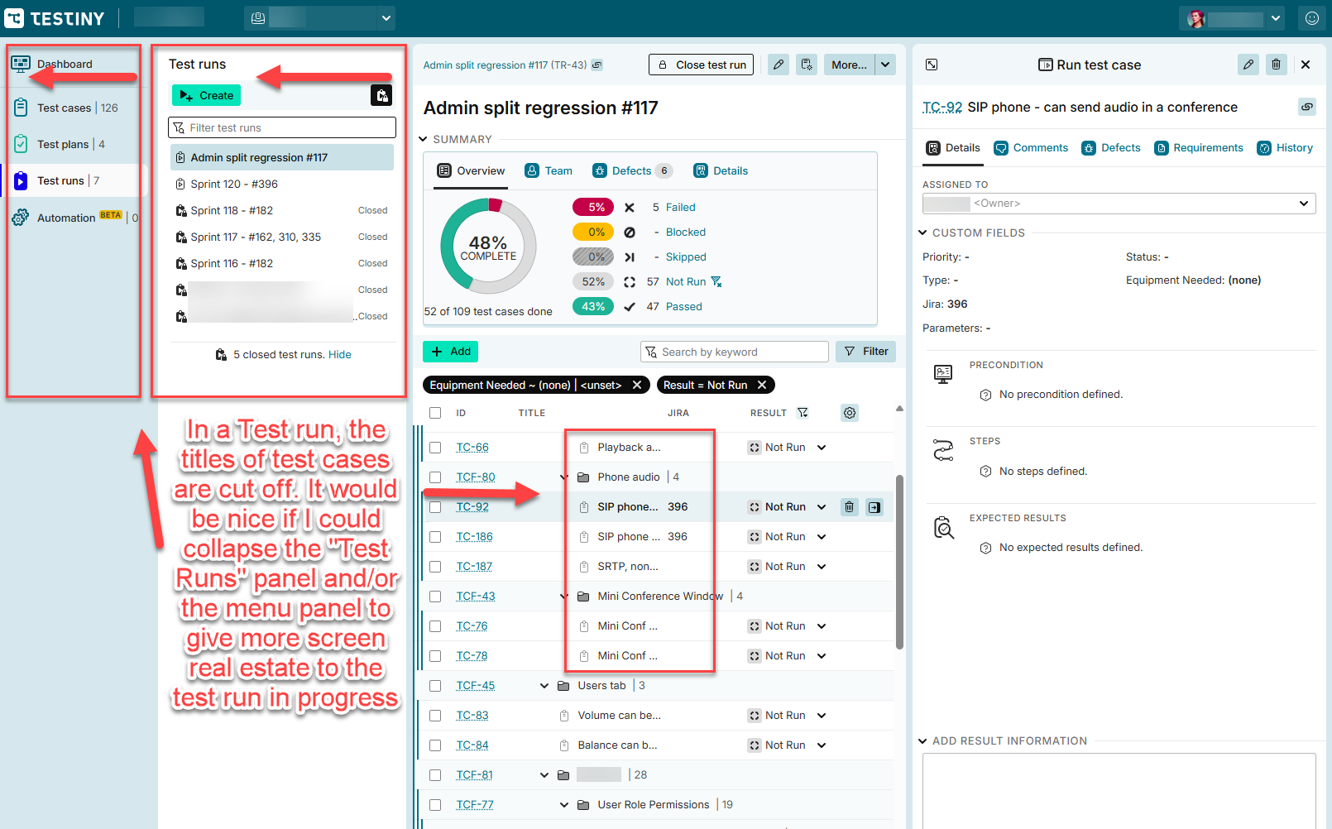Open the feedback smiley icon
The image size is (1332, 829).
(x=1312, y=18)
